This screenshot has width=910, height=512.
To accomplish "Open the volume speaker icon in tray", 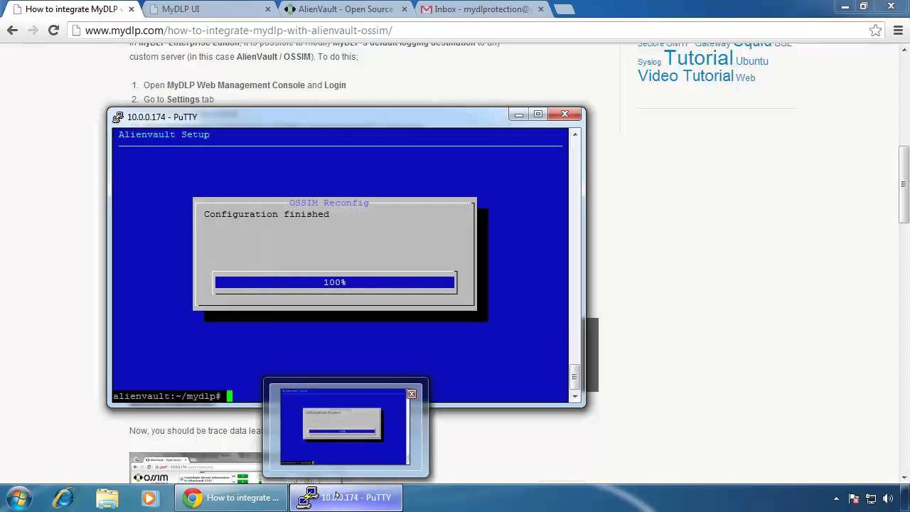I will tap(887, 498).
